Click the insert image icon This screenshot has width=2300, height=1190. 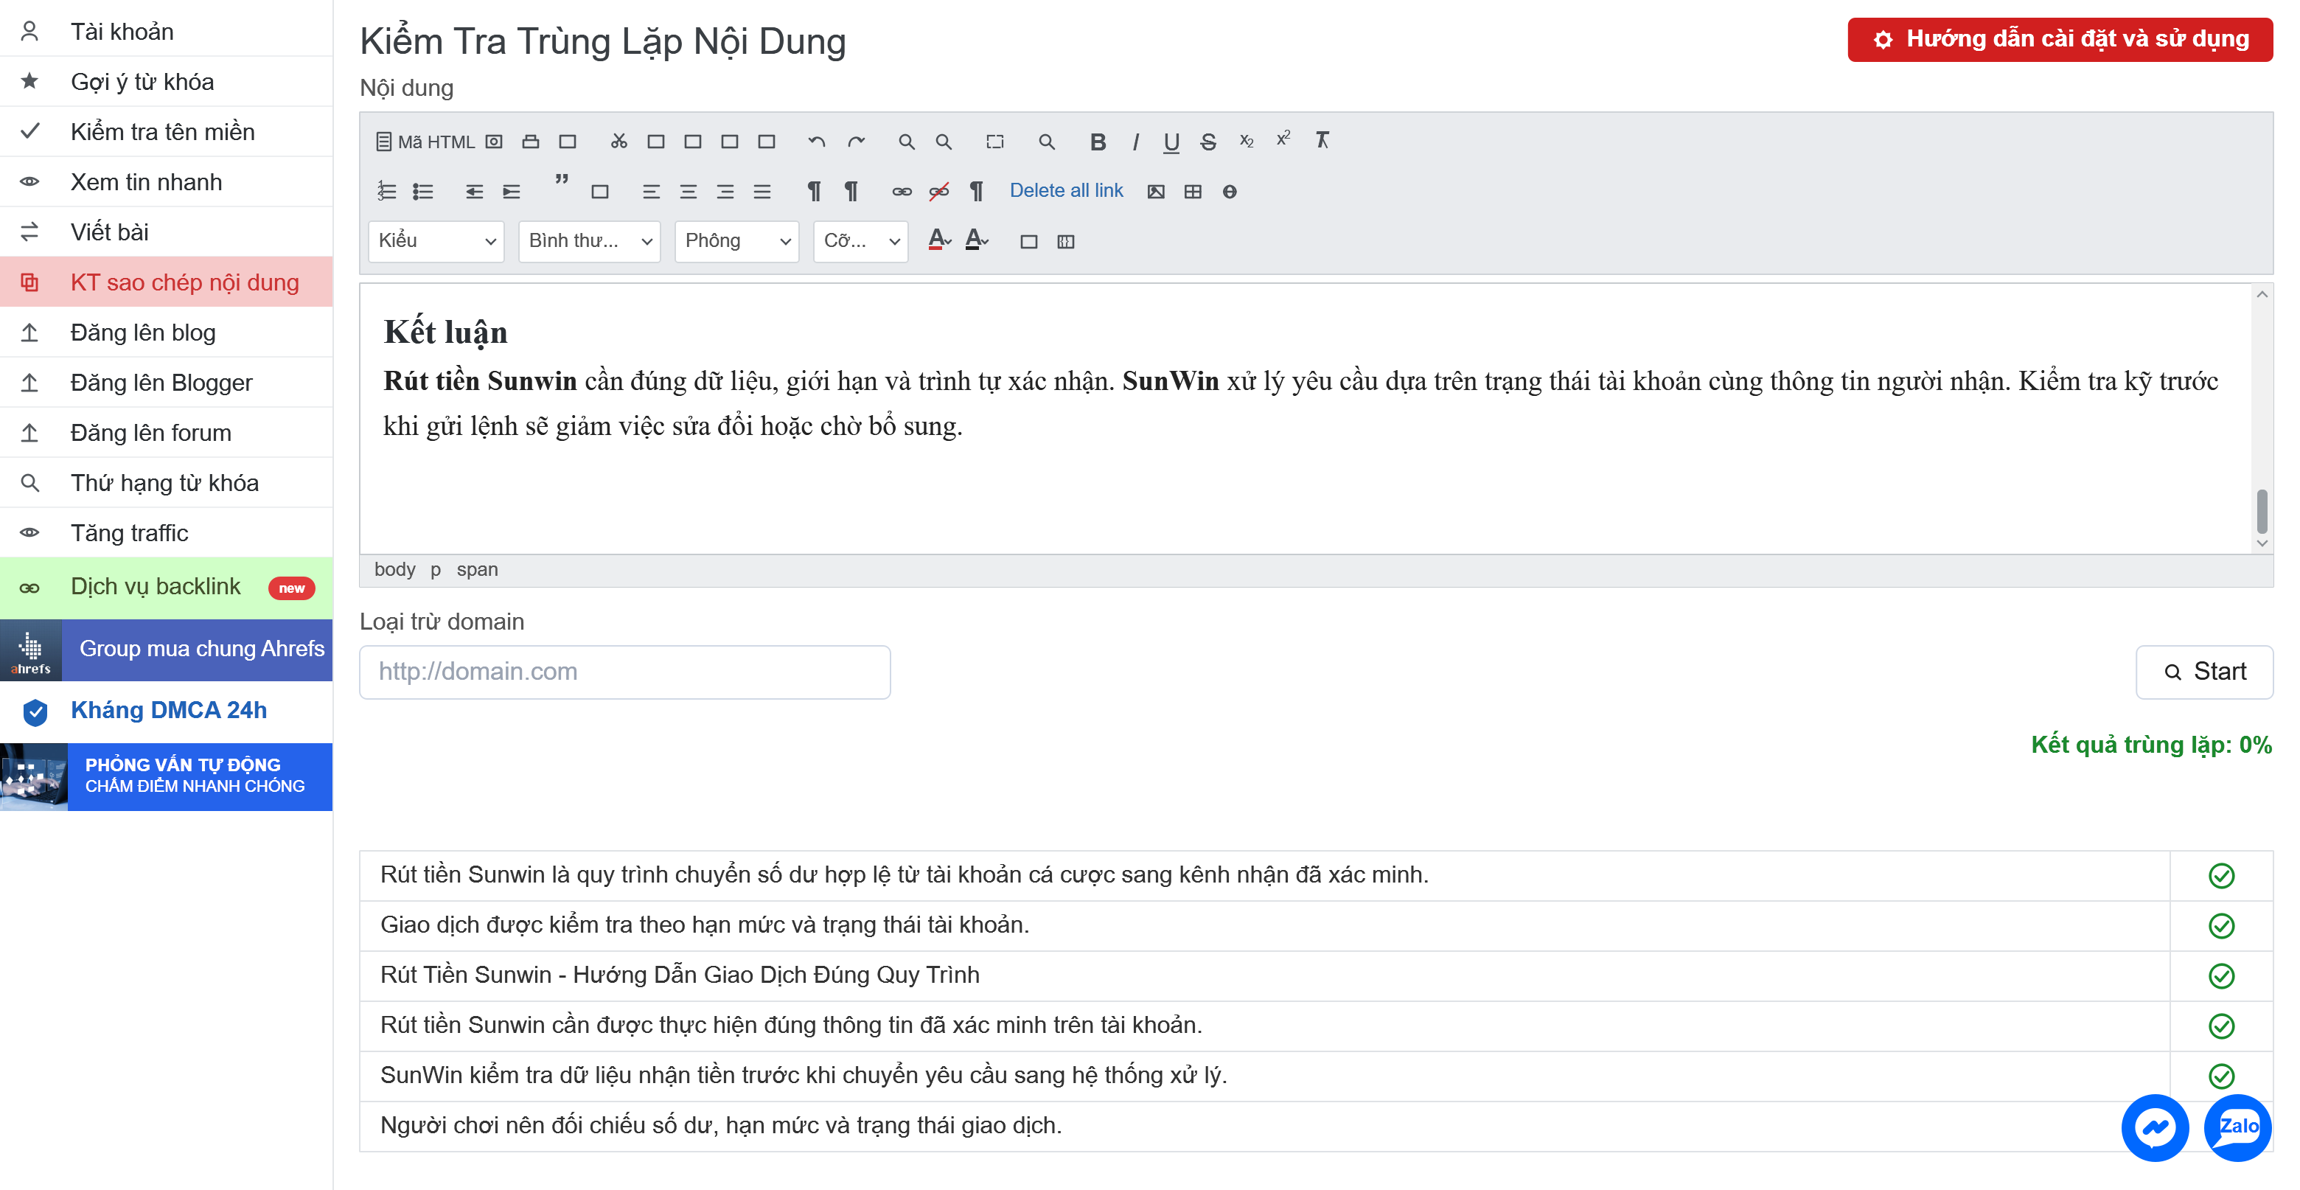1155,191
